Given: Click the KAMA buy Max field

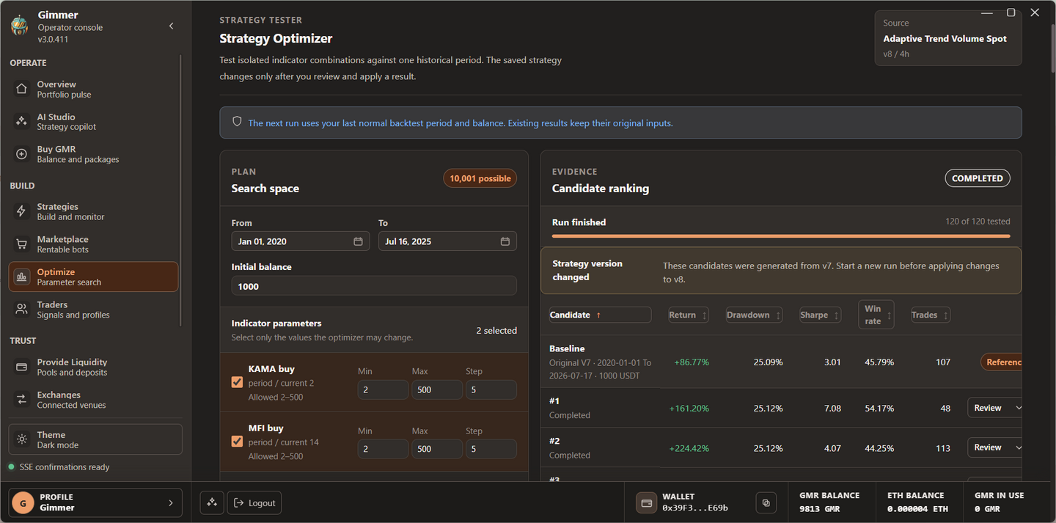Looking at the screenshot, I should (x=437, y=389).
